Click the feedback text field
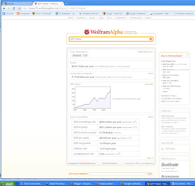The height and width of the screenshot is (186, 195). (117, 174)
